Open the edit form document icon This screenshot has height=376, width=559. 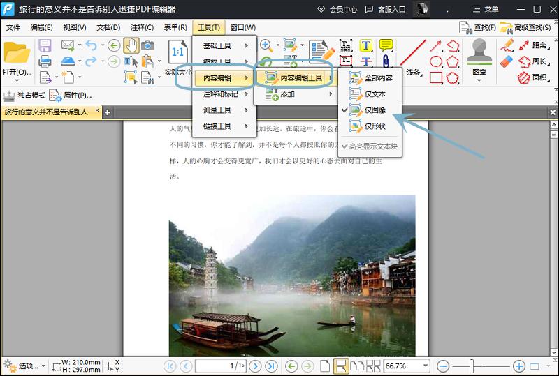(322, 52)
